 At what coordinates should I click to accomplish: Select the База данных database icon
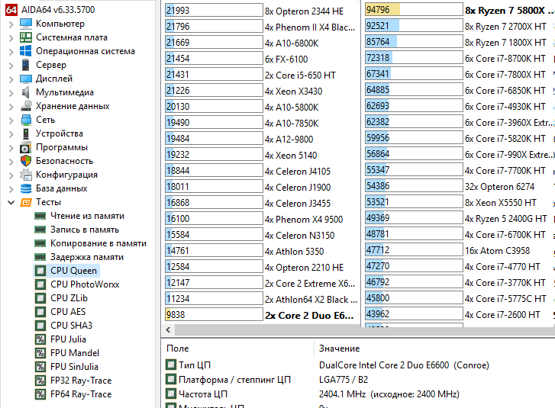[26, 188]
